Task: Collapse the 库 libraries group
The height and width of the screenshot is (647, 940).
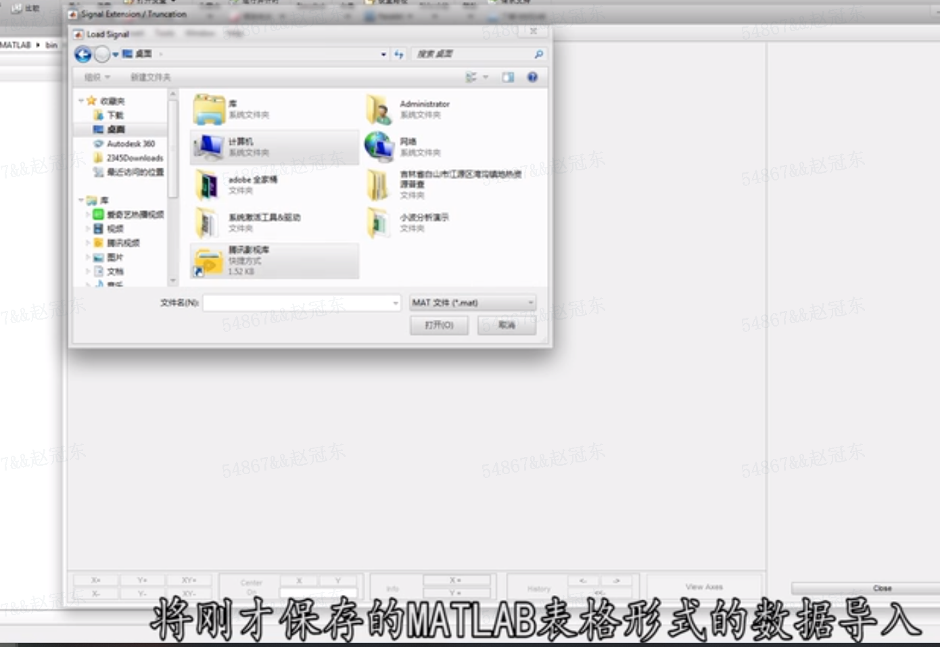Action: pyautogui.click(x=81, y=200)
